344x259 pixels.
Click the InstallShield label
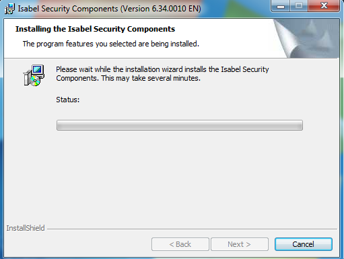coord(26,228)
